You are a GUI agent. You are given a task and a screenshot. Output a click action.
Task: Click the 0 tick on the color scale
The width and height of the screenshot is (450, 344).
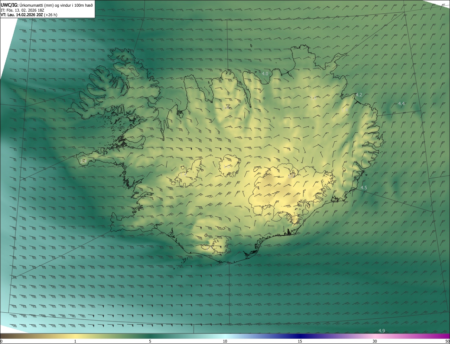1,341
